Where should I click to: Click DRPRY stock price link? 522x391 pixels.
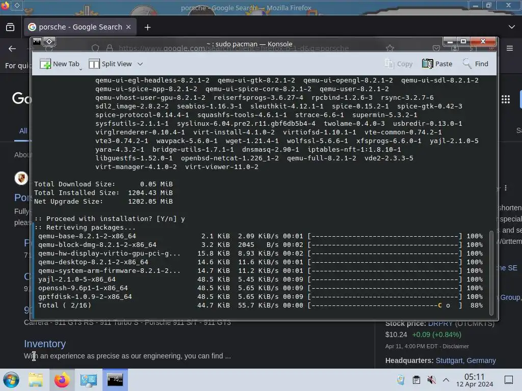[x=440, y=323]
